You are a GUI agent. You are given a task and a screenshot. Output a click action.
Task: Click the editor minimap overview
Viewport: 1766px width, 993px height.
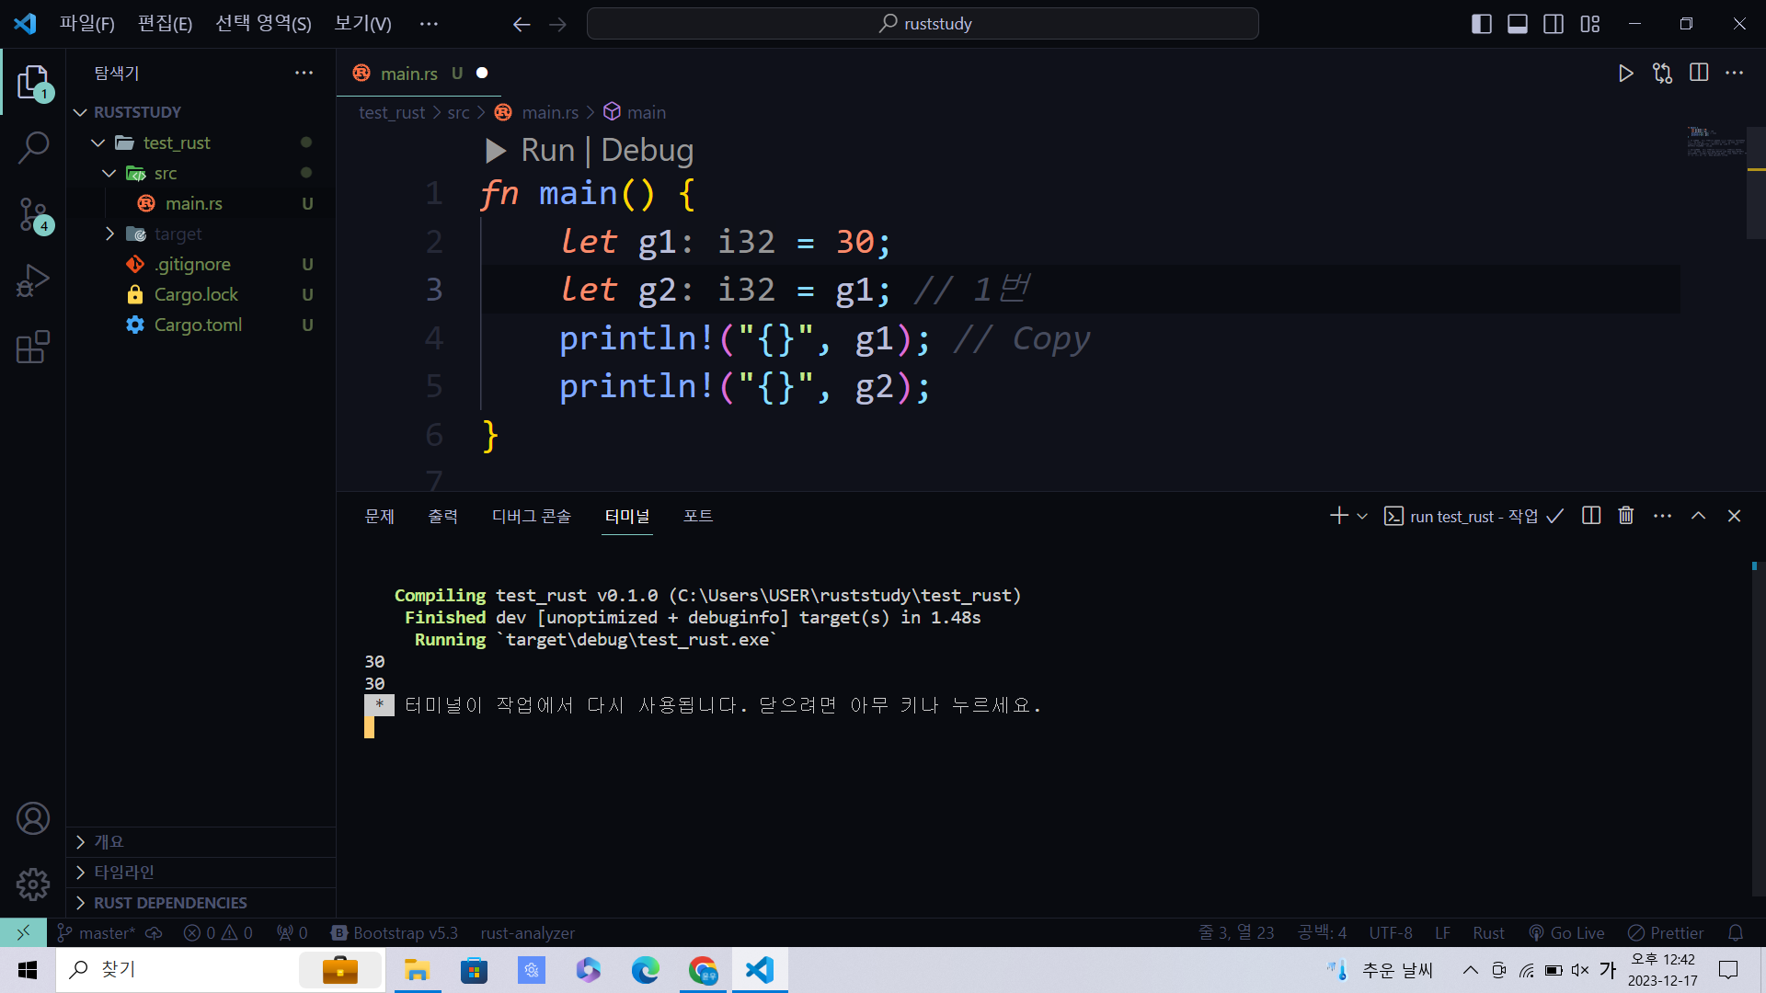(1715, 143)
